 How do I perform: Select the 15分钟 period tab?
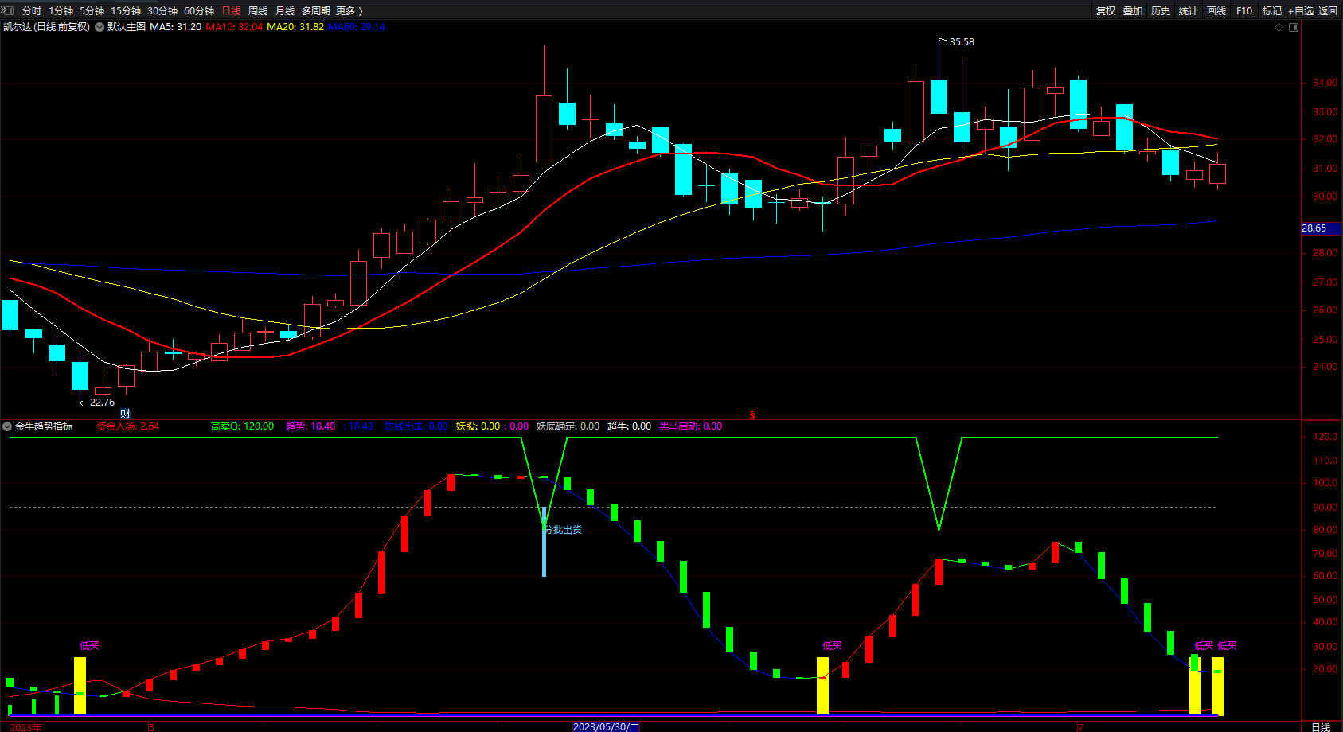click(x=126, y=10)
